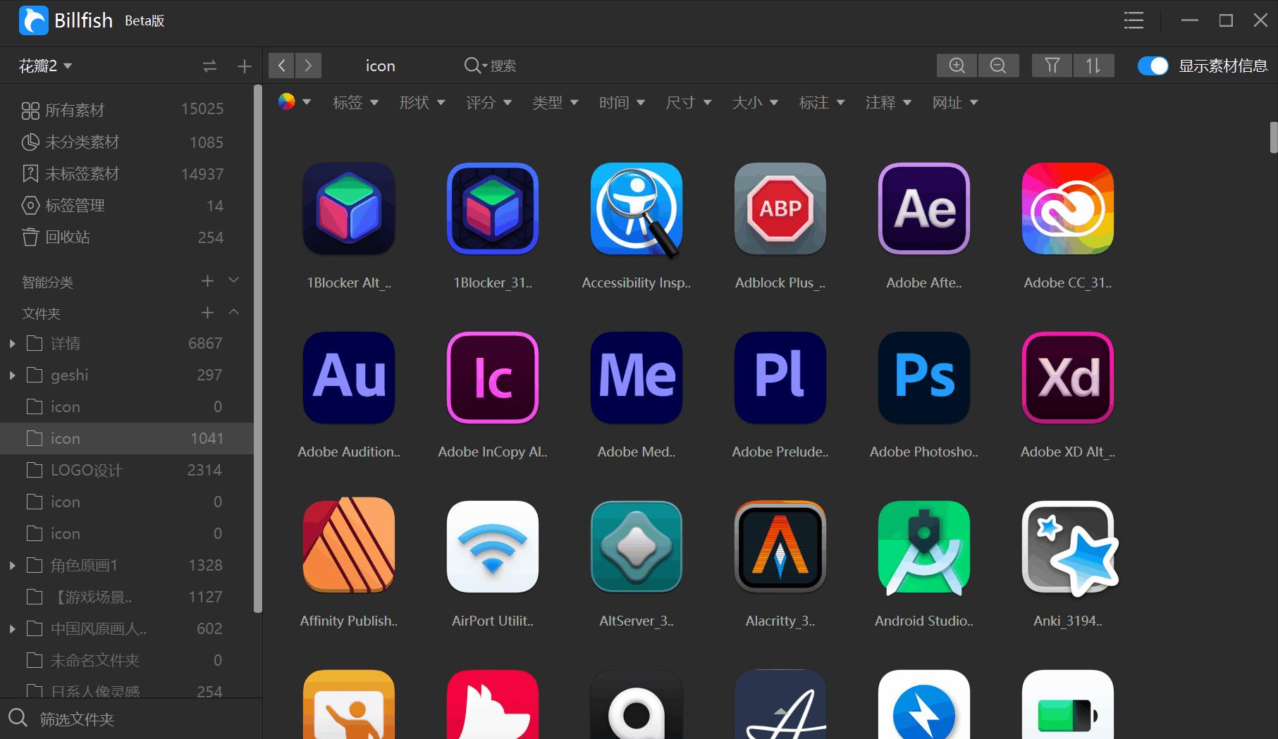Open the 类型 filter dropdown
The image size is (1278, 739).
[x=555, y=103]
